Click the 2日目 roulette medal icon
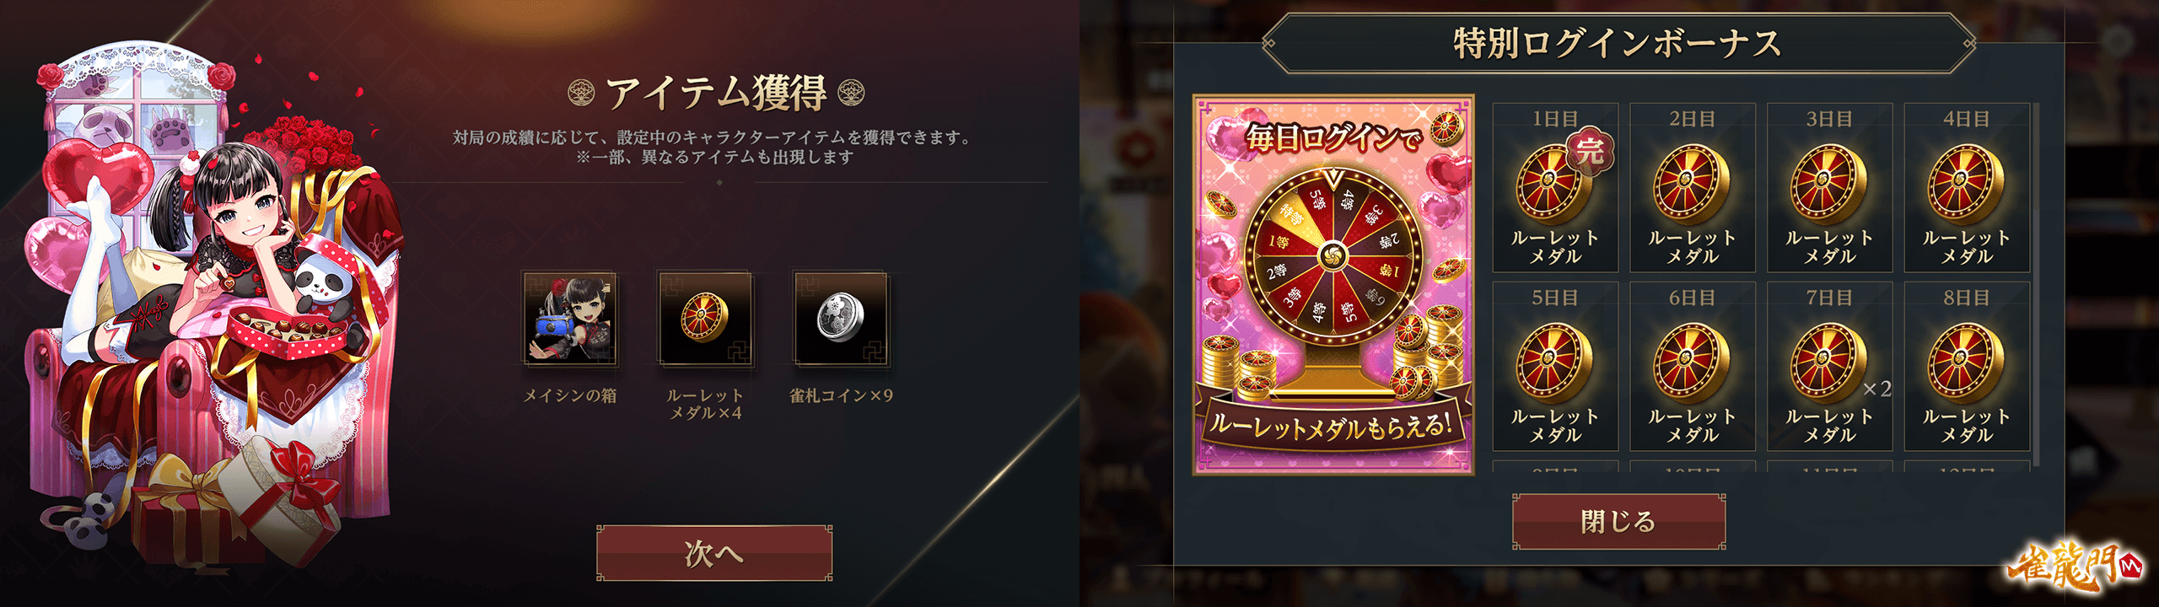The height and width of the screenshot is (607, 2159). click(x=1691, y=184)
